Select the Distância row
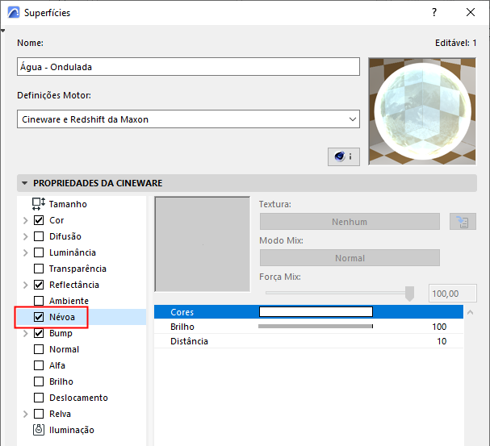The height and width of the screenshot is (446, 490). 308,341
